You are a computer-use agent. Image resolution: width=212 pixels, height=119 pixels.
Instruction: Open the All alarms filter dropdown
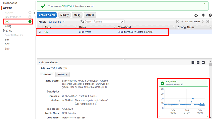57,21
